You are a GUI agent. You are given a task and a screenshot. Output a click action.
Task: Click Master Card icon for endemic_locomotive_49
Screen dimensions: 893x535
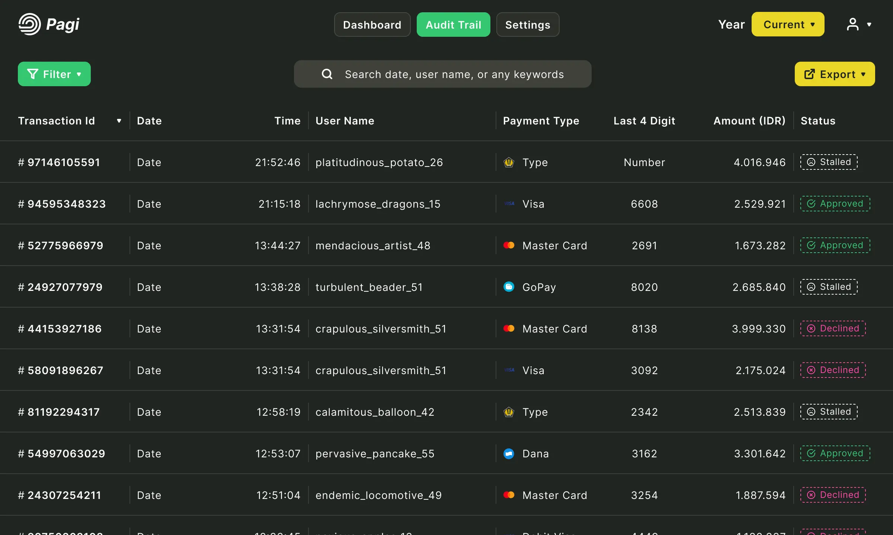(x=509, y=495)
